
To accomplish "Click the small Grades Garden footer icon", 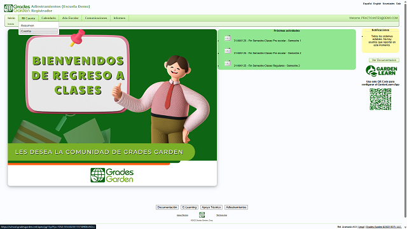I will coord(202,215).
